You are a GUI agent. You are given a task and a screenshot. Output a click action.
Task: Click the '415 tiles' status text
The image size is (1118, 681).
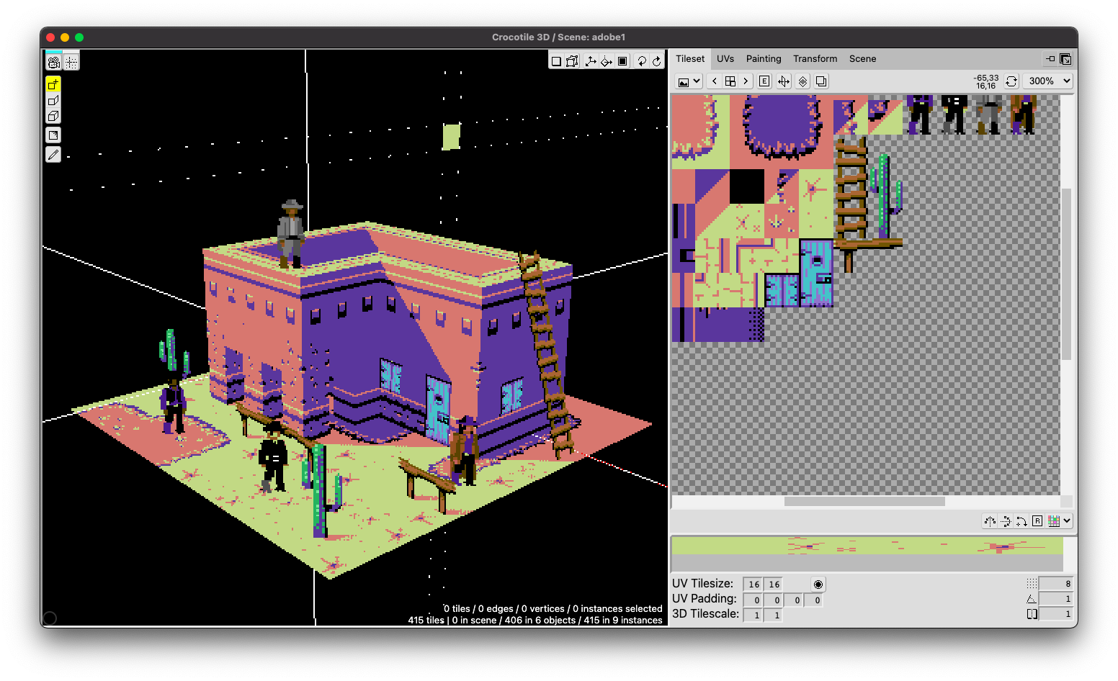[426, 621]
